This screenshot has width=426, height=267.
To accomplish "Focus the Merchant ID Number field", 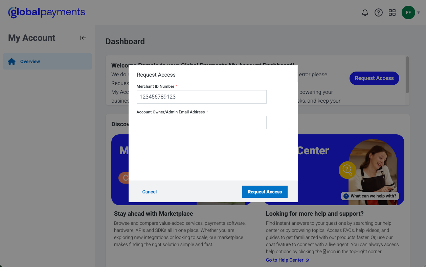I will click(x=201, y=97).
